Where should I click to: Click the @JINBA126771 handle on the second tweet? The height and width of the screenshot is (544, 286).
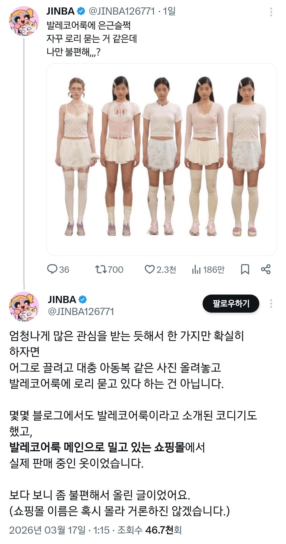pos(81,312)
